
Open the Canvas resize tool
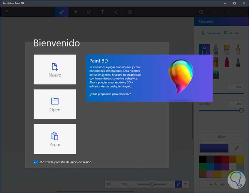coord(130,12)
